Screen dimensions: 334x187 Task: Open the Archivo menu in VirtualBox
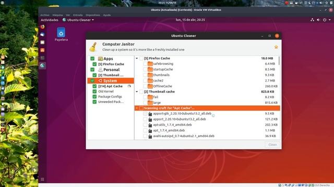point(45,15)
